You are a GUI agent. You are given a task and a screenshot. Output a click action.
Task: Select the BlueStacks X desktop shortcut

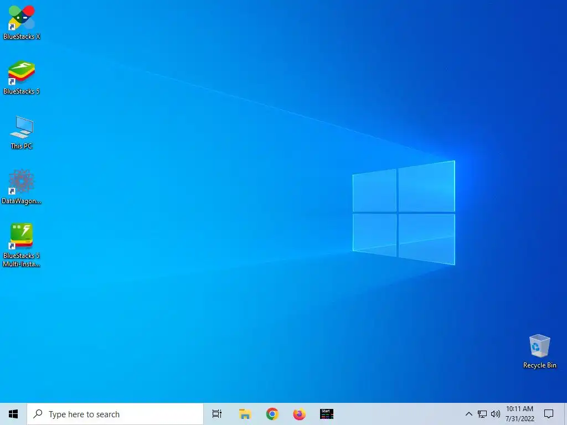click(22, 22)
